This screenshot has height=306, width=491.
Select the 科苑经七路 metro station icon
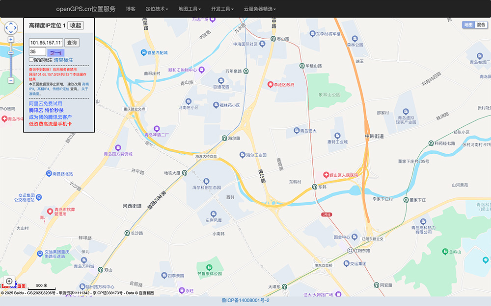pyautogui.click(x=431, y=143)
